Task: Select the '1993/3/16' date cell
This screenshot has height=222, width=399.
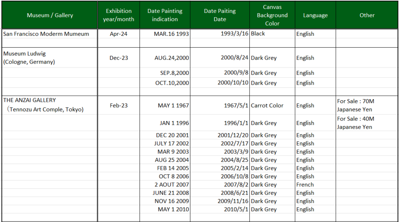Action: click(x=220, y=34)
